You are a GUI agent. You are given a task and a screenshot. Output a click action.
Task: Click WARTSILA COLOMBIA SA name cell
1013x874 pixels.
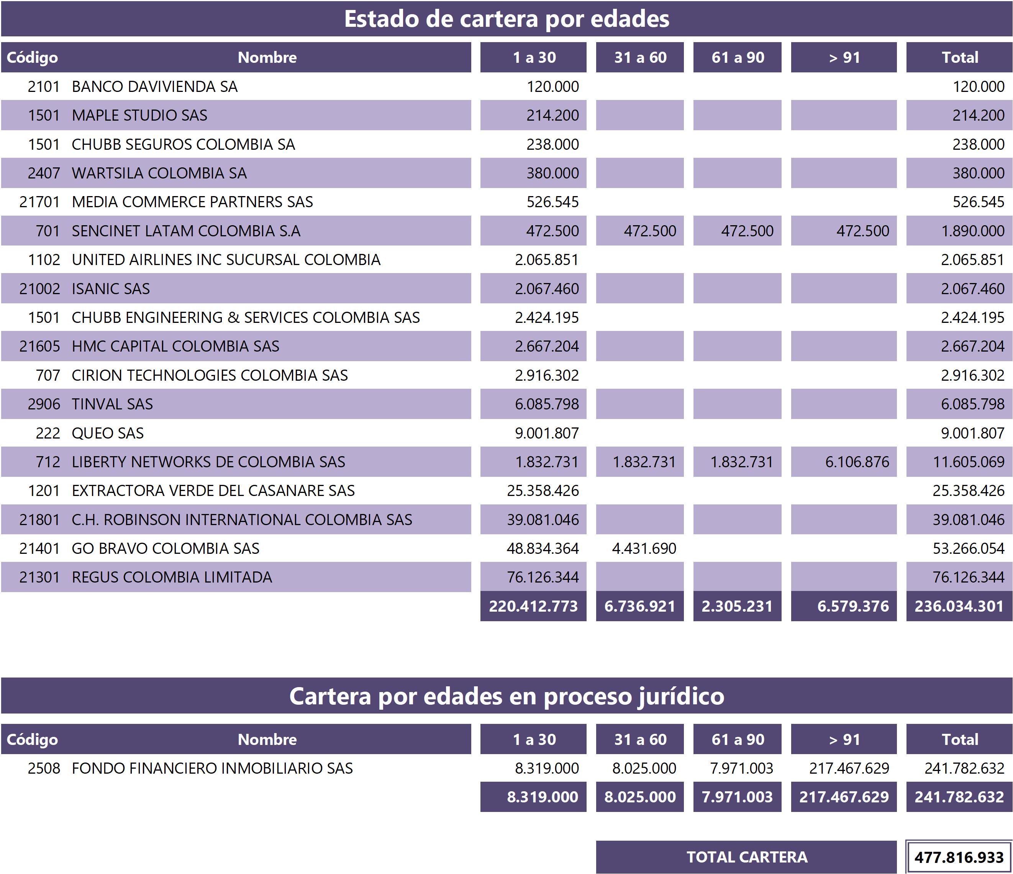[x=159, y=173]
